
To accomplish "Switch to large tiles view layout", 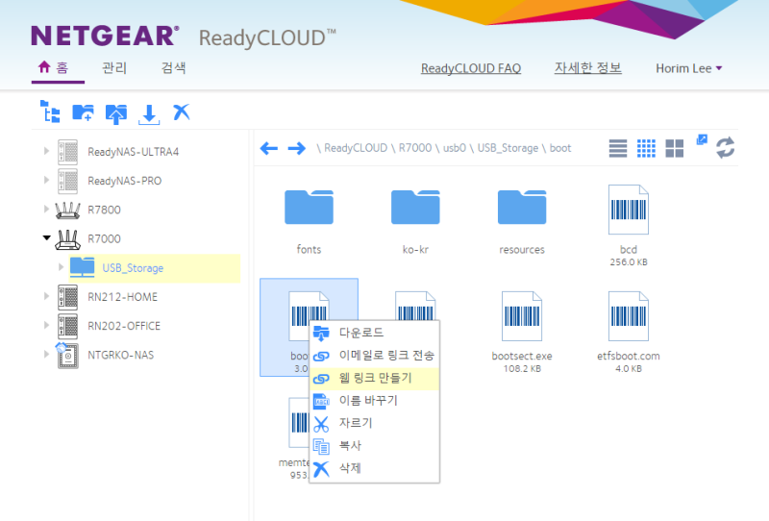I will pyautogui.click(x=675, y=148).
